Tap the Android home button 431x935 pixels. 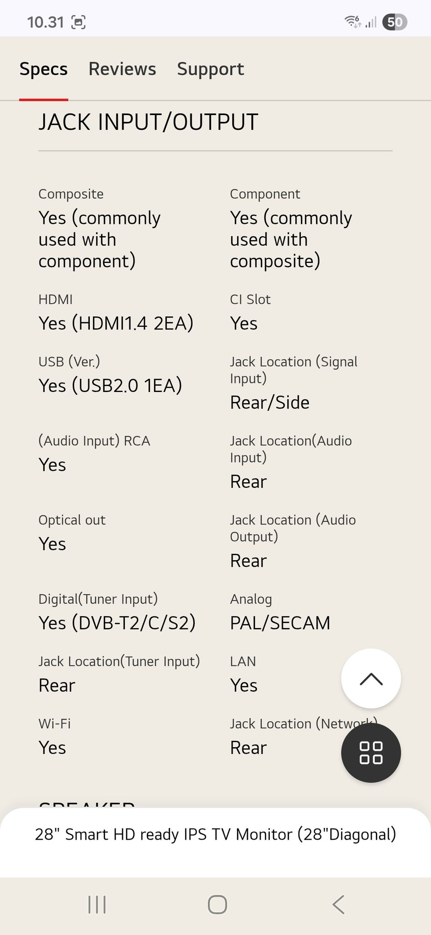pos(217,904)
